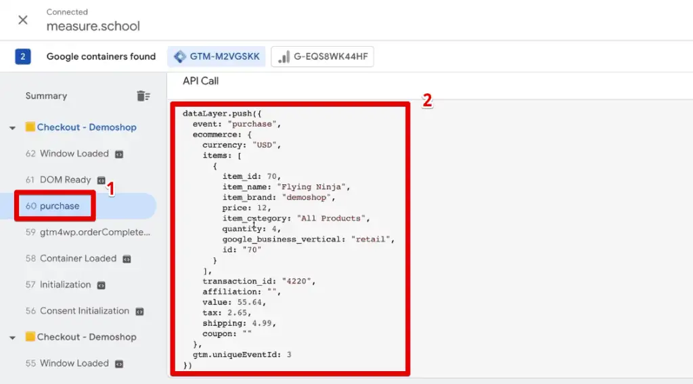
Task: Select the GTM-M2VGSKK container tab
Action: 216,57
